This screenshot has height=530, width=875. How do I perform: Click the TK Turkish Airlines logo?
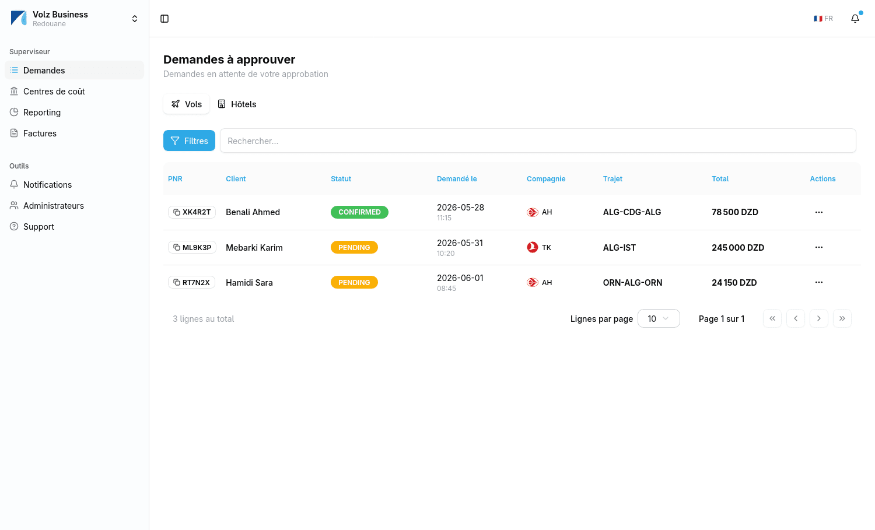(x=532, y=247)
